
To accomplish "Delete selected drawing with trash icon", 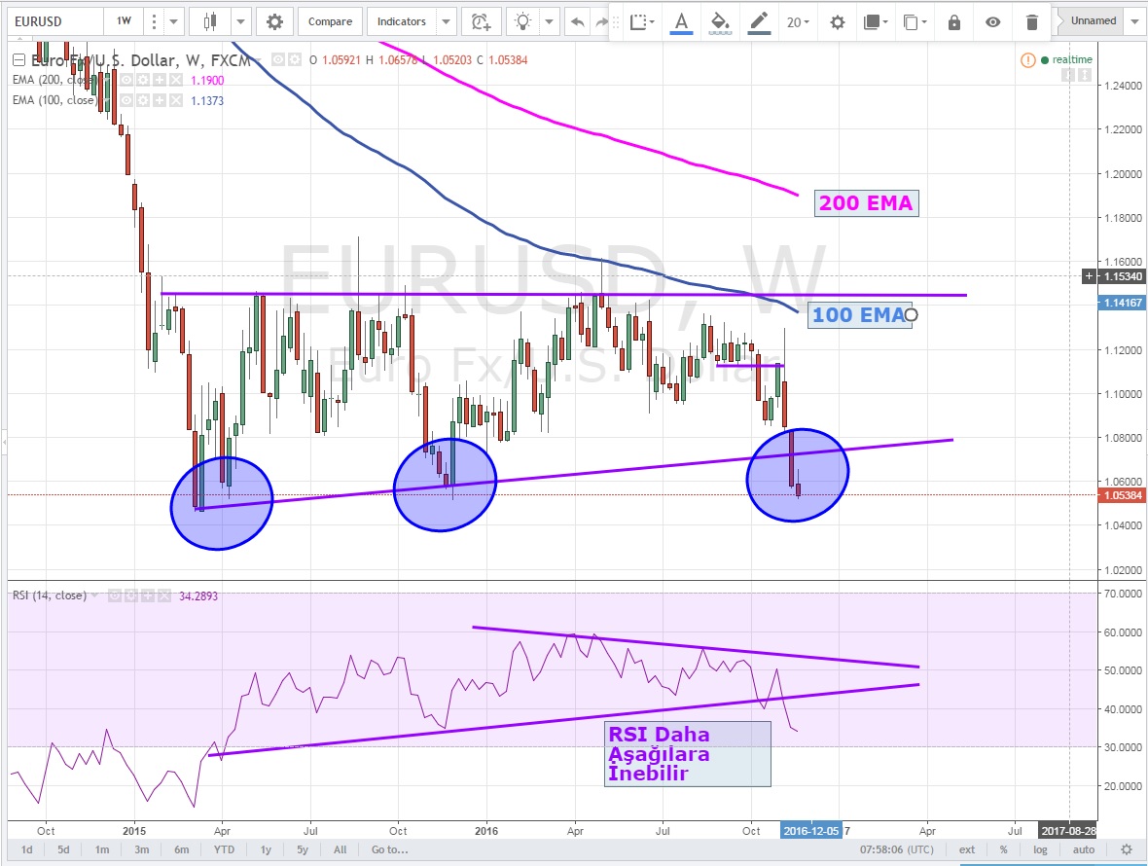I will point(1032,21).
